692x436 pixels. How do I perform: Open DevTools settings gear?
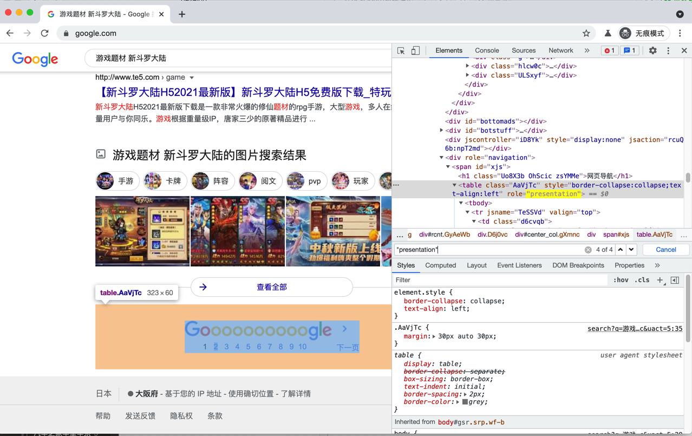pos(653,50)
